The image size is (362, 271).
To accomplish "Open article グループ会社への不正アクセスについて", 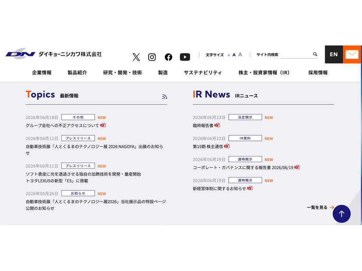I will (62, 125).
